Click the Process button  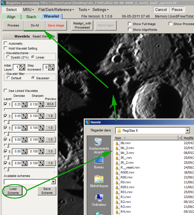13,25
